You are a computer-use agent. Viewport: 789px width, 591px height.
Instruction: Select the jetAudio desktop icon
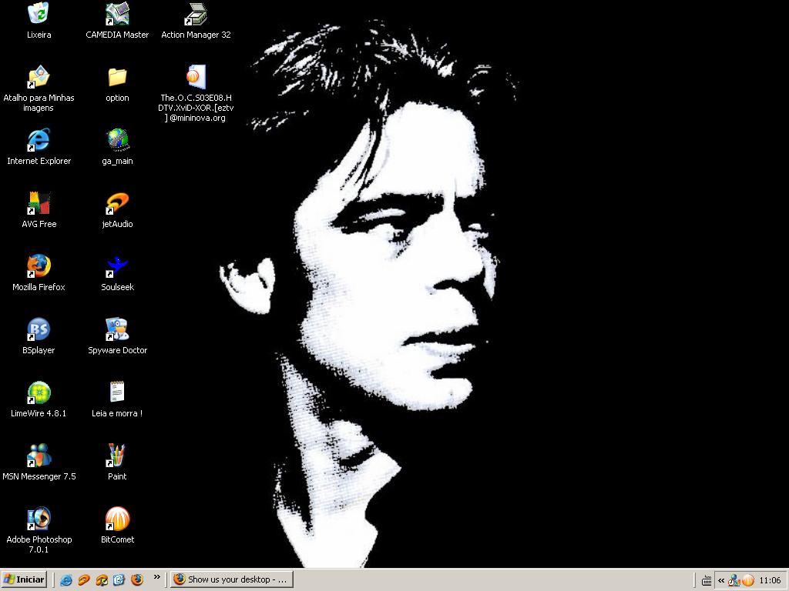click(x=117, y=203)
